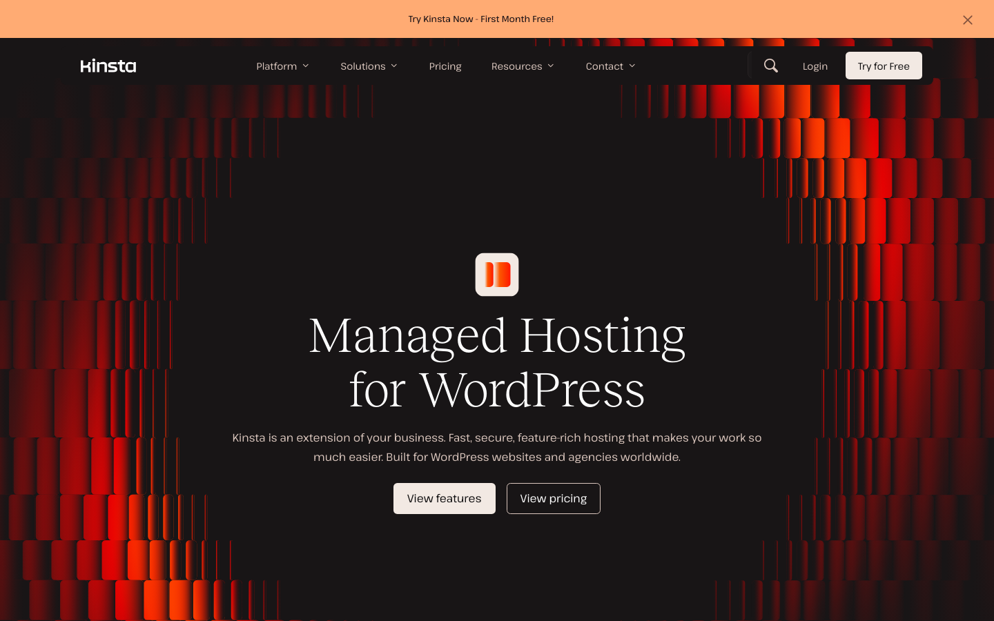
Task: Click the View features button
Action: [444, 498]
